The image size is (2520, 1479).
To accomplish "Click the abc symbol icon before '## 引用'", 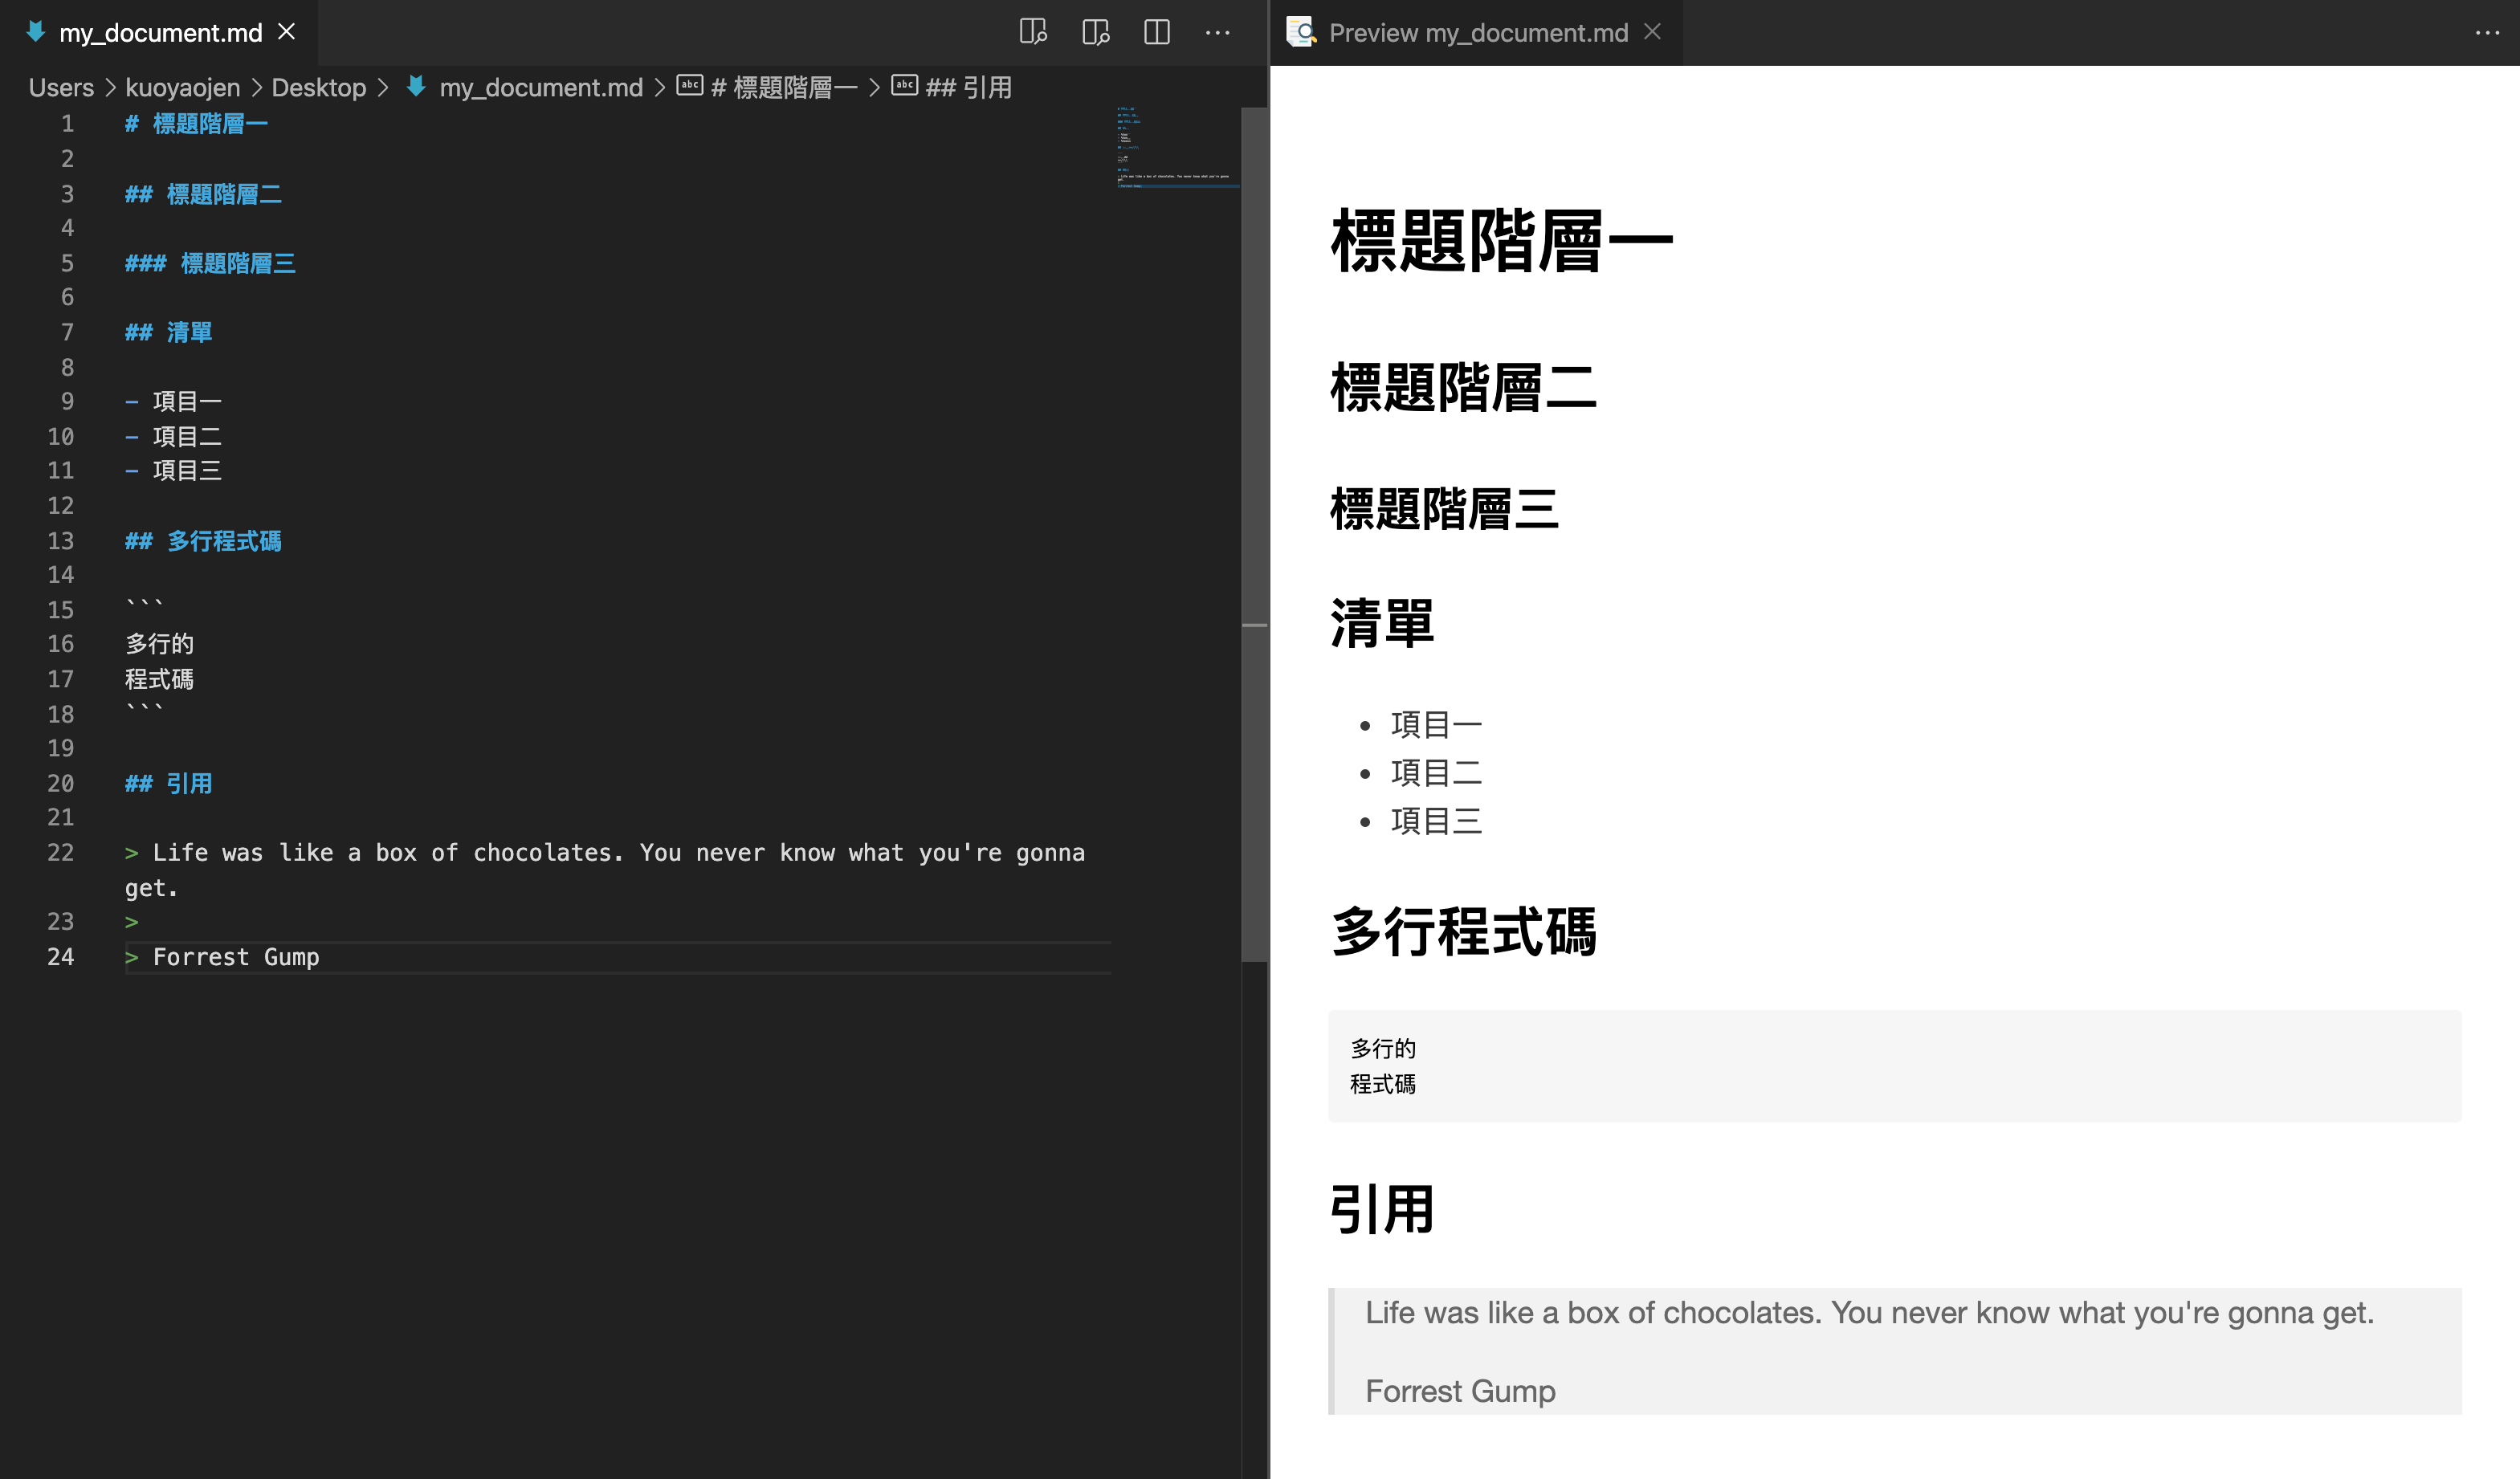I will point(904,86).
